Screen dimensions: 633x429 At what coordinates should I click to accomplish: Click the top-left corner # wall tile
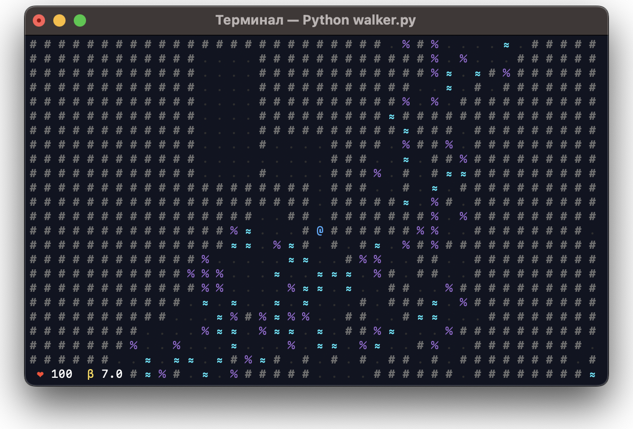click(33, 45)
